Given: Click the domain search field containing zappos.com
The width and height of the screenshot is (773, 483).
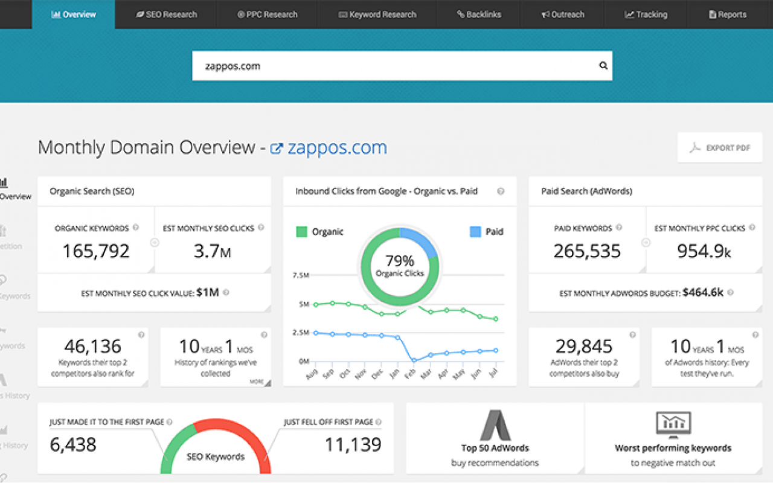Looking at the screenshot, I should pos(402,66).
